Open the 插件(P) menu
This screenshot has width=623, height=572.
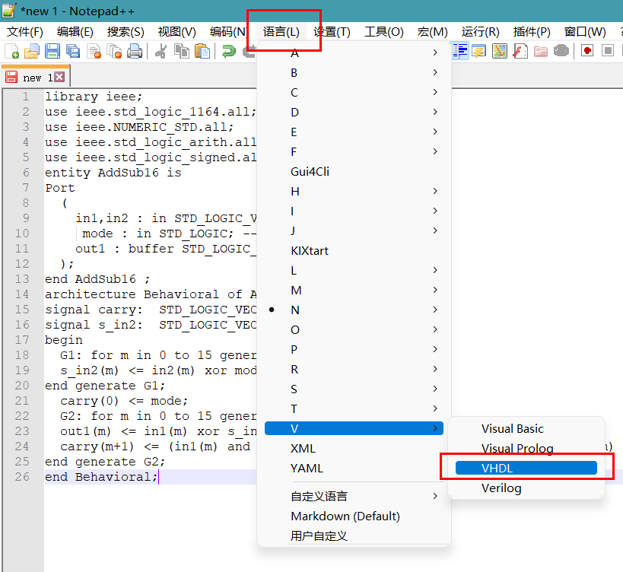(x=532, y=32)
